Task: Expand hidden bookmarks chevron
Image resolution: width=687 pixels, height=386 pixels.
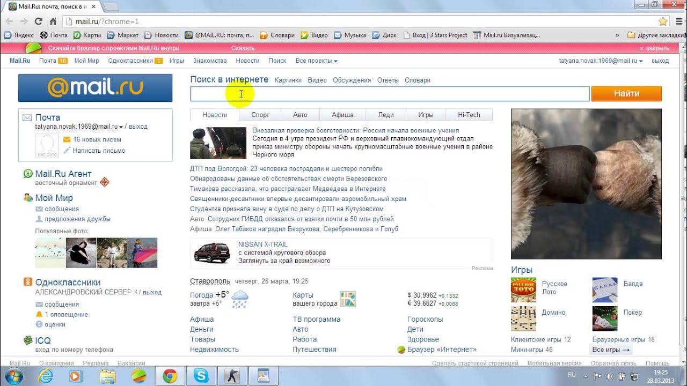Action: [x=617, y=35]
